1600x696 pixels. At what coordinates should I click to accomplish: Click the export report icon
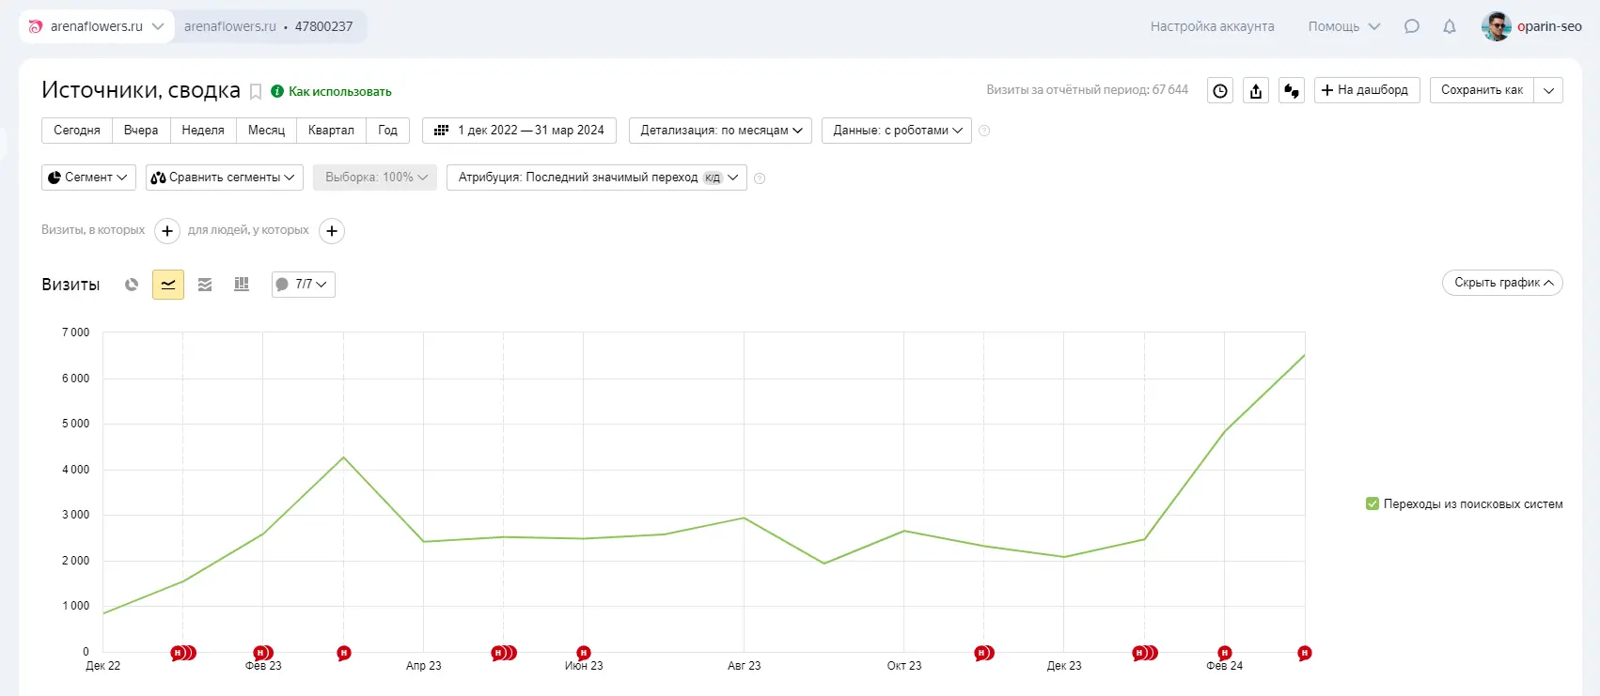[1256, 91]
